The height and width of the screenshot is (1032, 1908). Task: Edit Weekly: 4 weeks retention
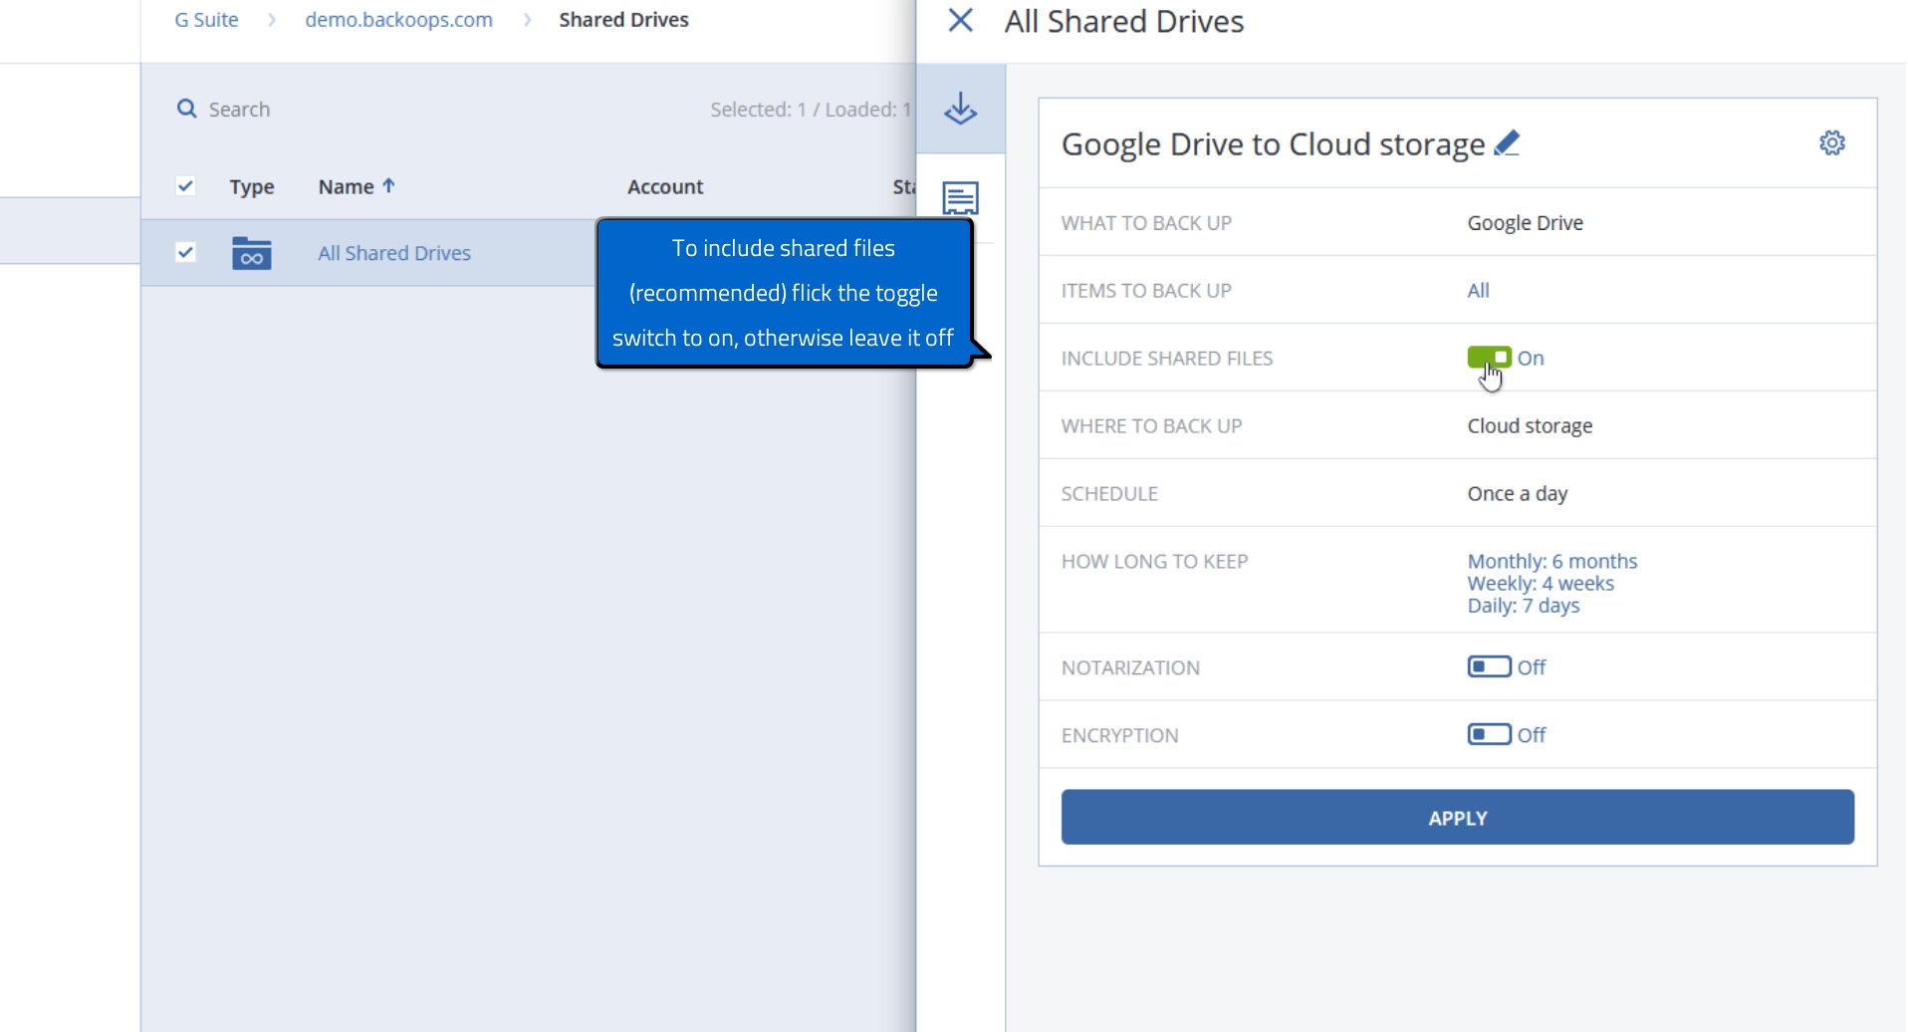click(1540, 583)
